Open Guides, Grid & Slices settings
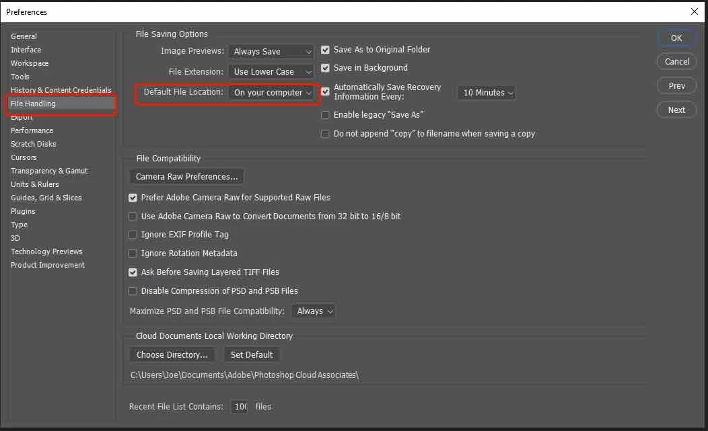 tap(46, 198)
